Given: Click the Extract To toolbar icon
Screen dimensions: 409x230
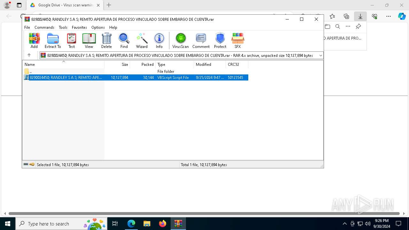Looking at the screenshot, I should coord(53,41).
